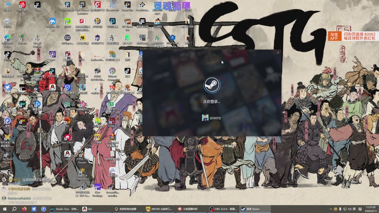Click the microphone tray icon
379x213 pixels.
340,209
